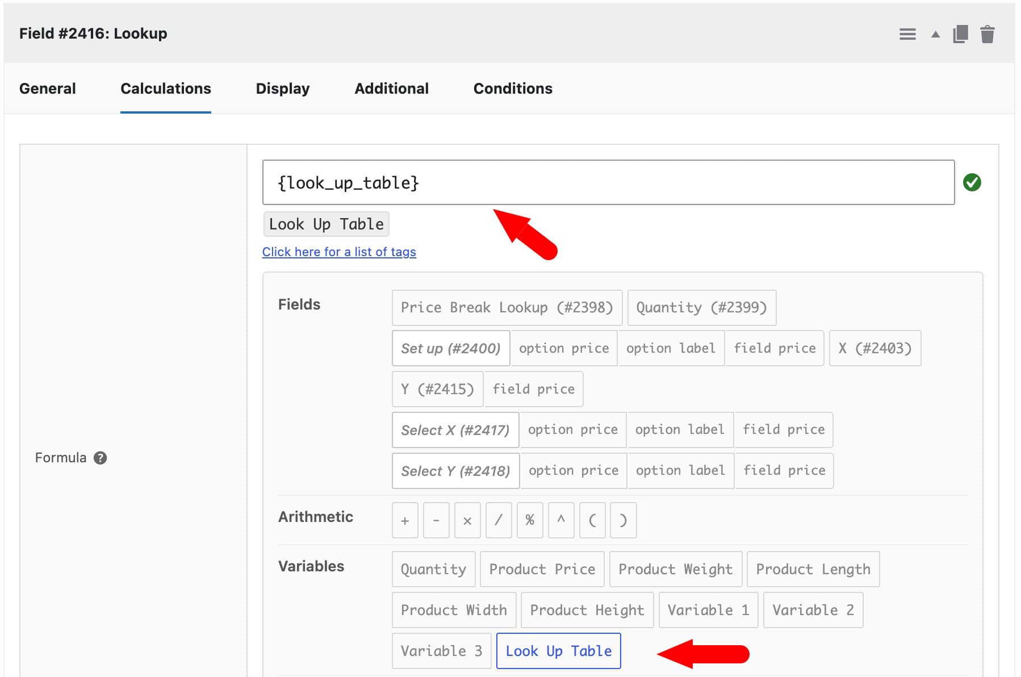
Task: Open the 'Click here for a list of tags' link
Action: [x=339, y=252]
